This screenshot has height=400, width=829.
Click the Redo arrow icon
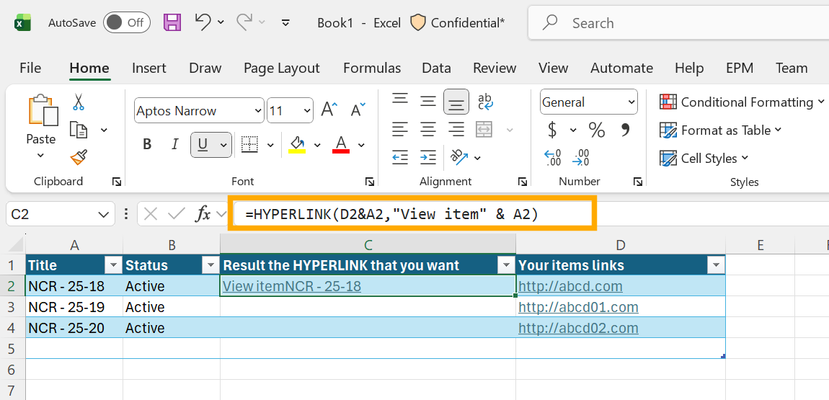point(244,22)
